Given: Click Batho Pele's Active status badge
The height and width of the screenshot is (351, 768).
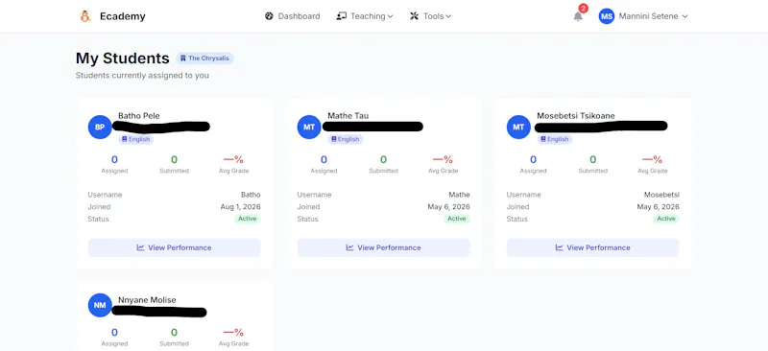Looking at the screenshot, I should point(248,219).
